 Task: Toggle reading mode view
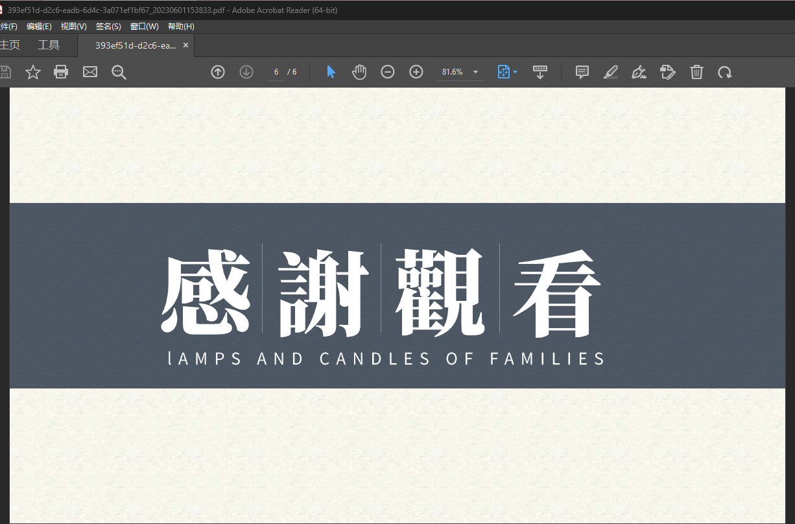[540, 72]
